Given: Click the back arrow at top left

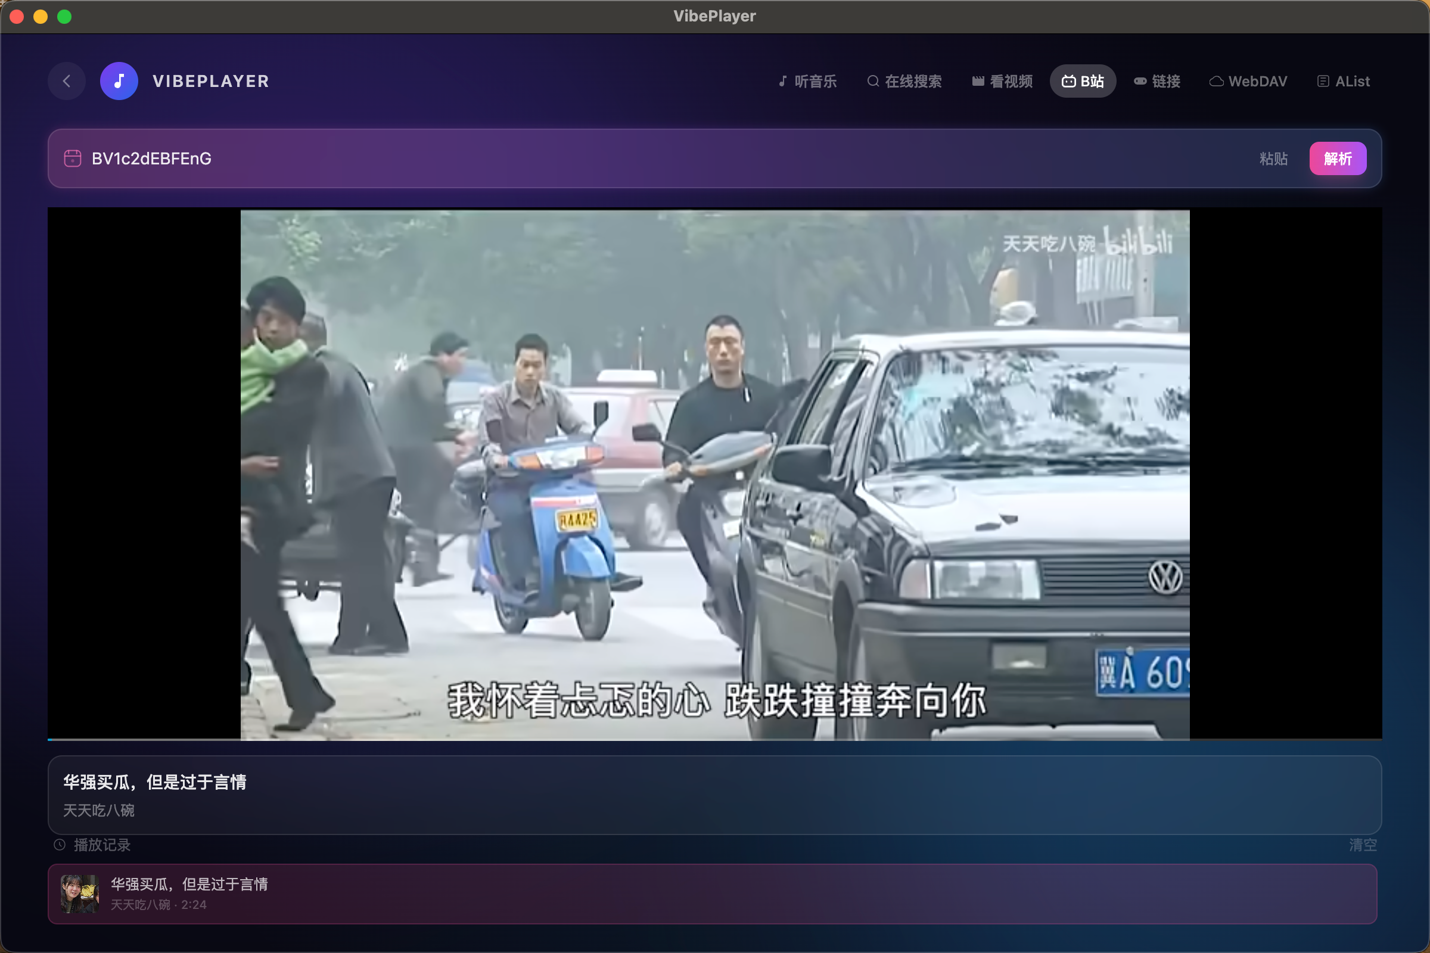Looking at the screenshot, I should click(x=67, y=81).
